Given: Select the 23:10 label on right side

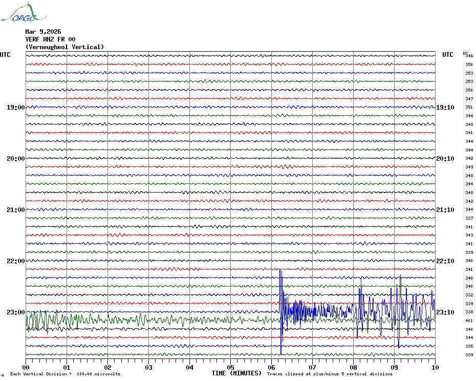Looking at the screenshot, I should click(445, 312).
